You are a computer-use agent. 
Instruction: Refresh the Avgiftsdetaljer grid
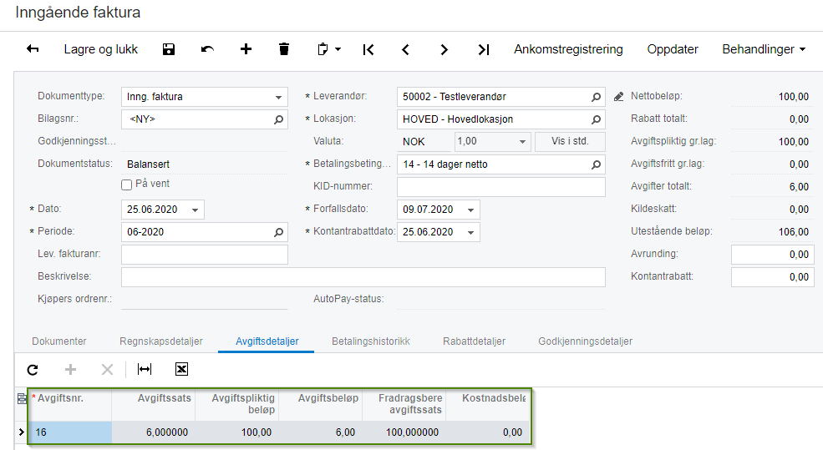tap(33, 370)
